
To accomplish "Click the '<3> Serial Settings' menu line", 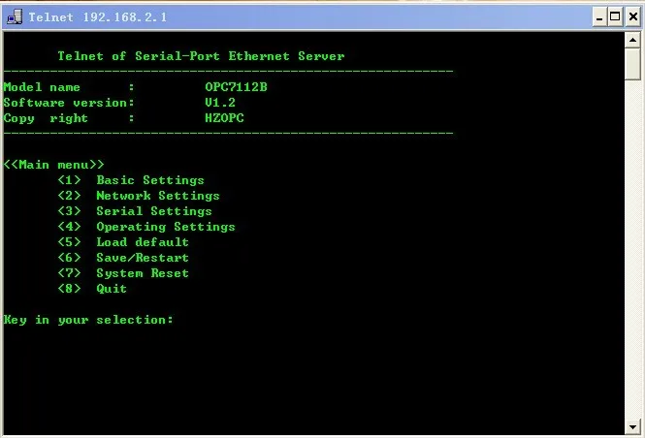I will point(135,211).
